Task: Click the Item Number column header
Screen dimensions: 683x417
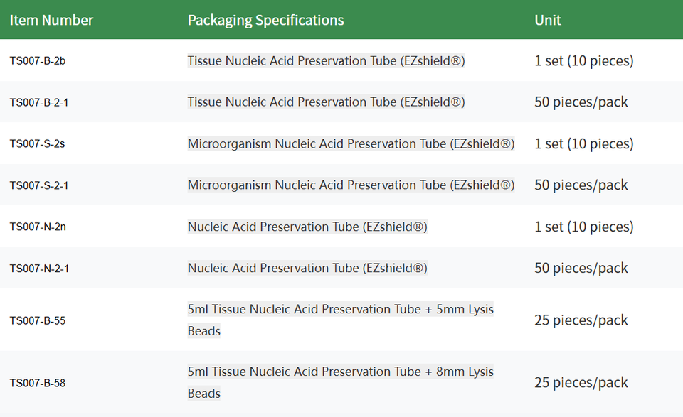Action: coord(51,20)
